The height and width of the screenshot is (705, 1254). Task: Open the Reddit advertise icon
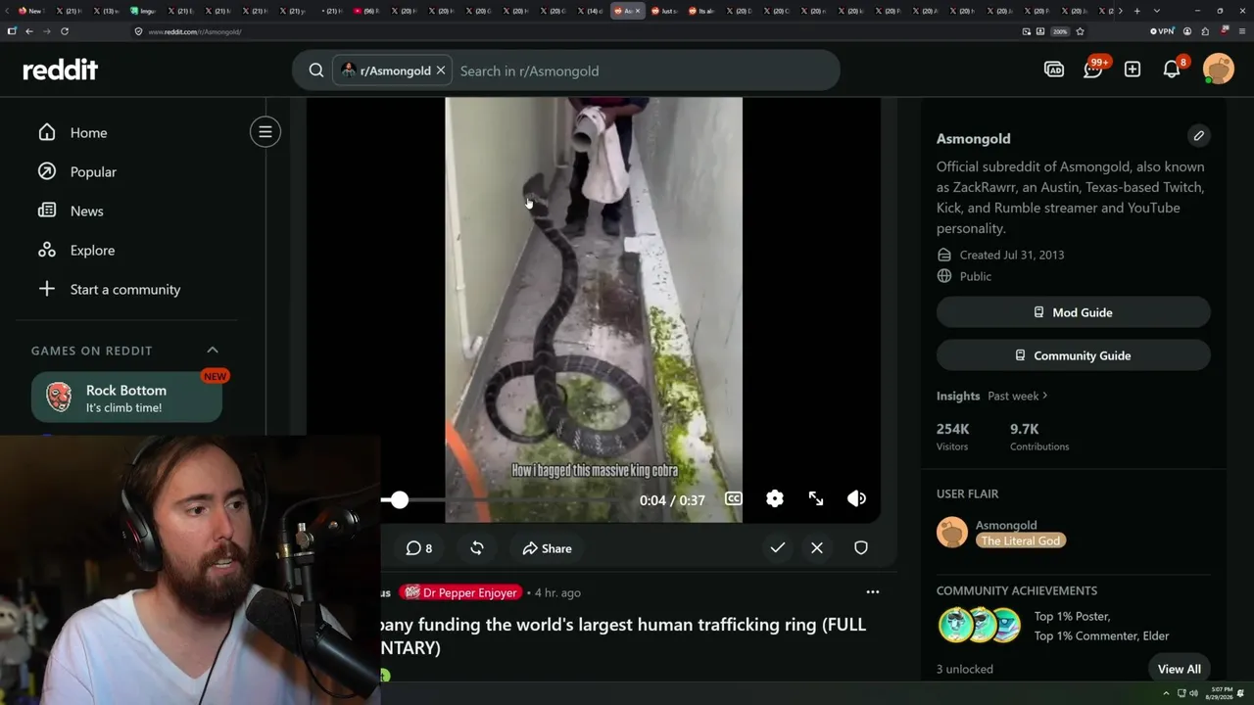point(1054,70)
